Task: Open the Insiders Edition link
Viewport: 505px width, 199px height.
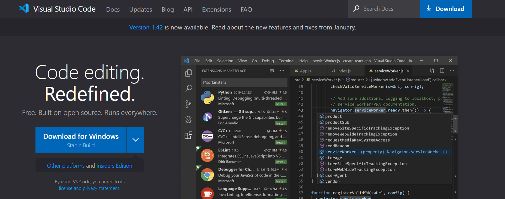Action: (114, 166)
